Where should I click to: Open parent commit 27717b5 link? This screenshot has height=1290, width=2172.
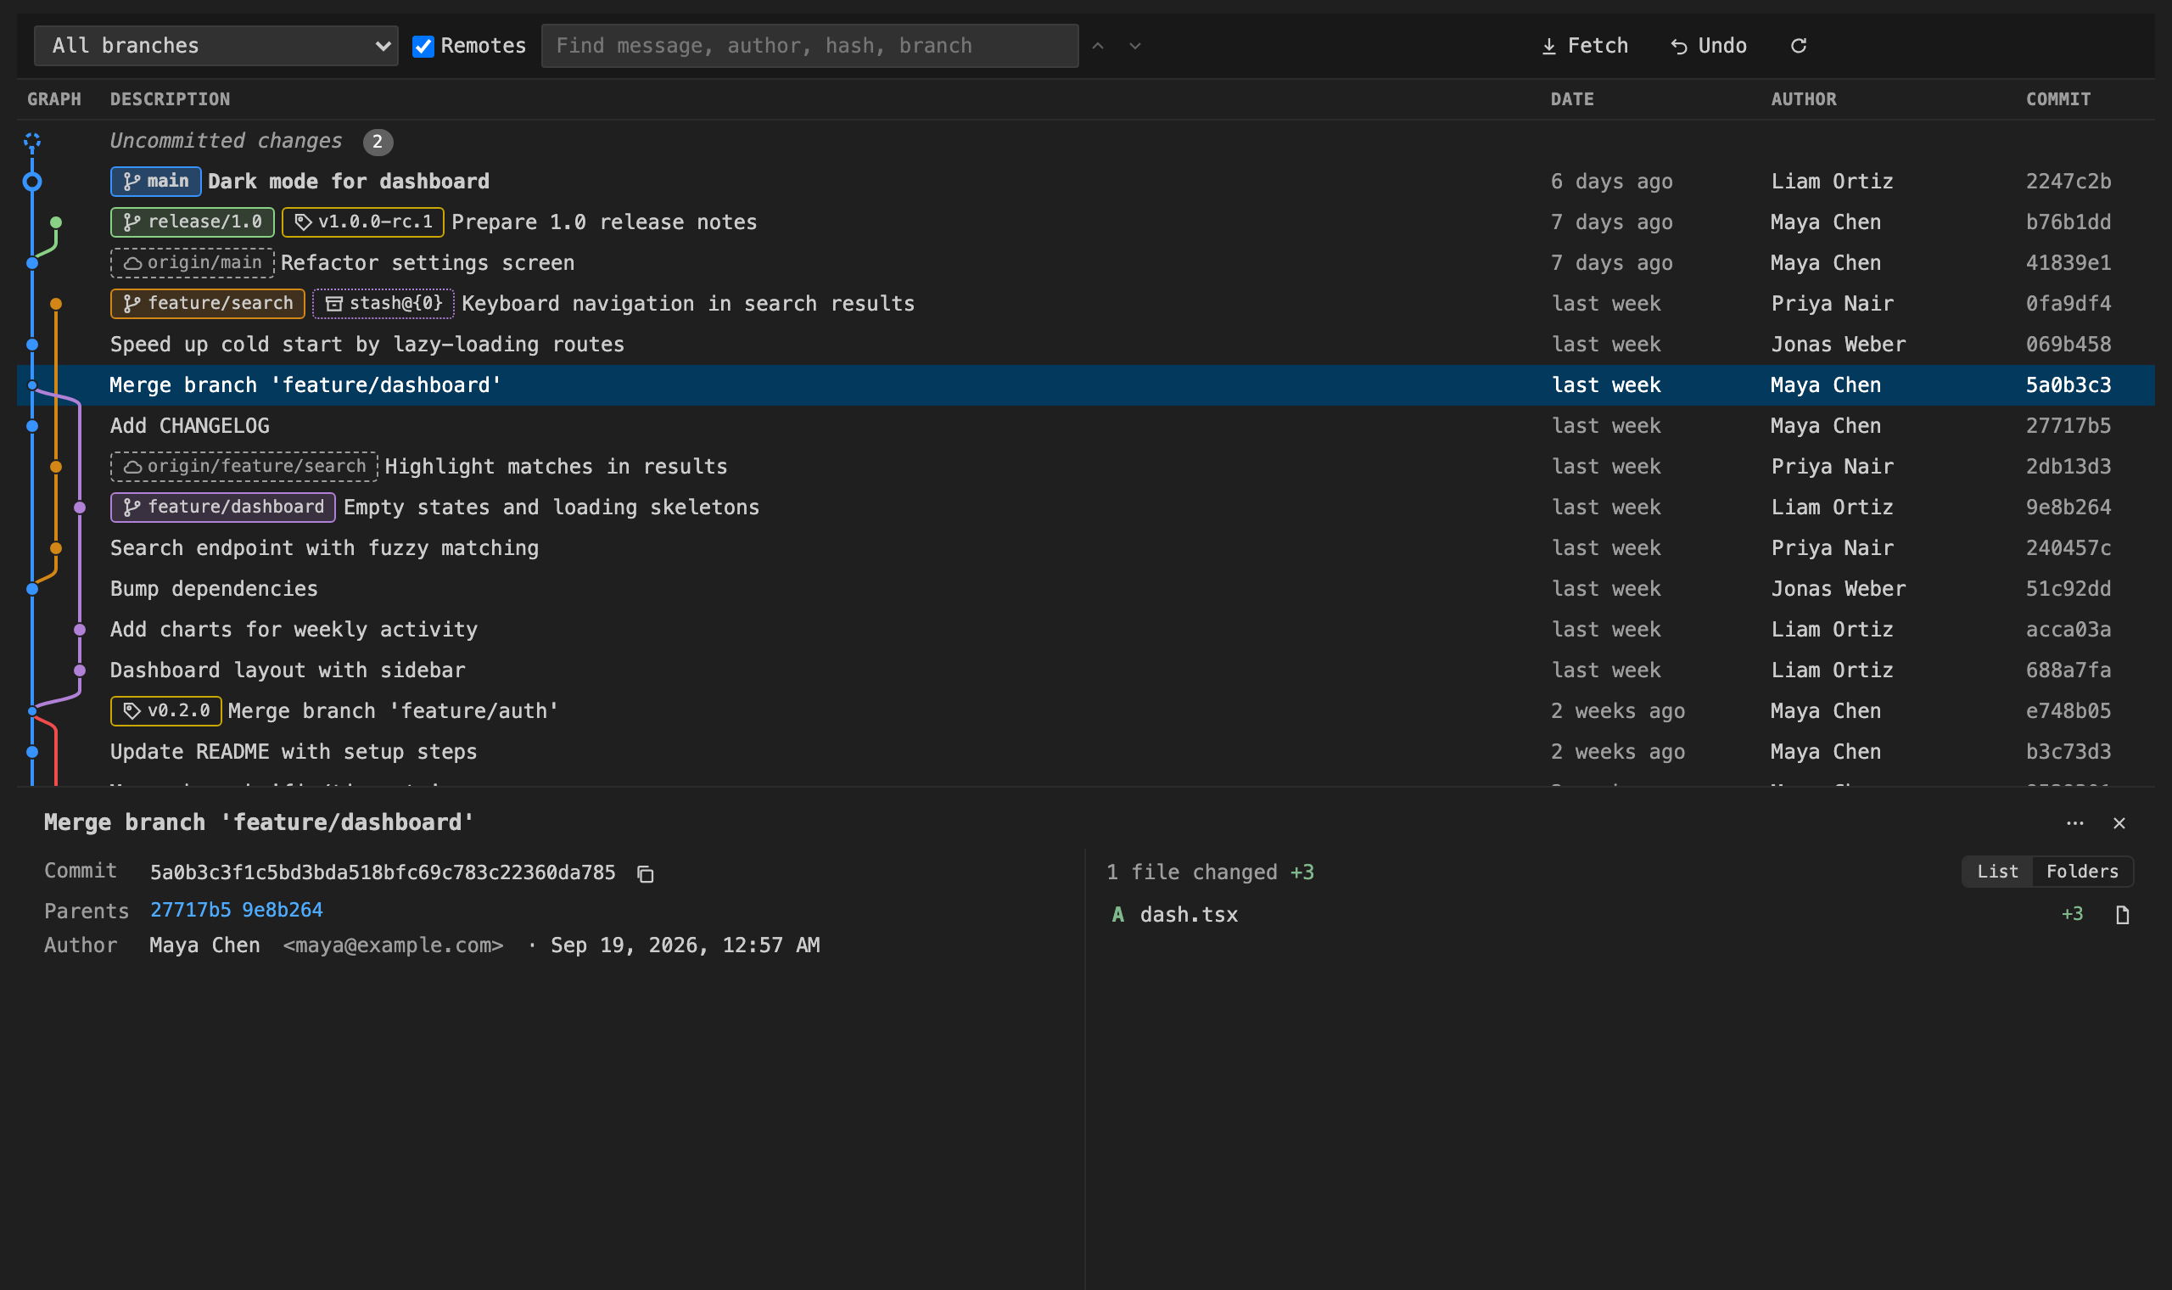pos(190,910)
